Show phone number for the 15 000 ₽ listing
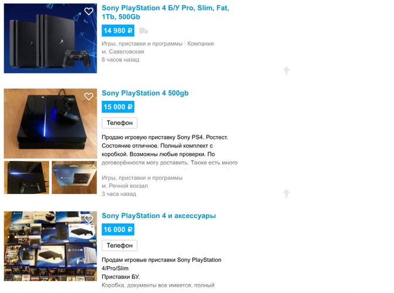 click(120, 123)
